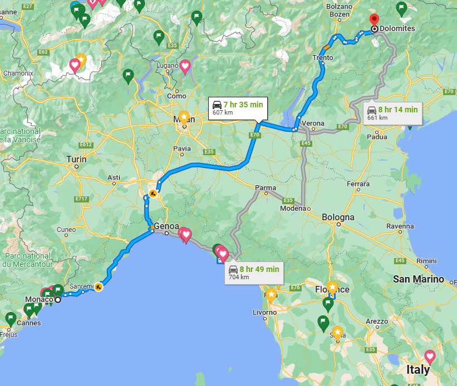Select the Monaco starting point marker
Viewport: 457px width, 386px height.
(x=58, y=299)
